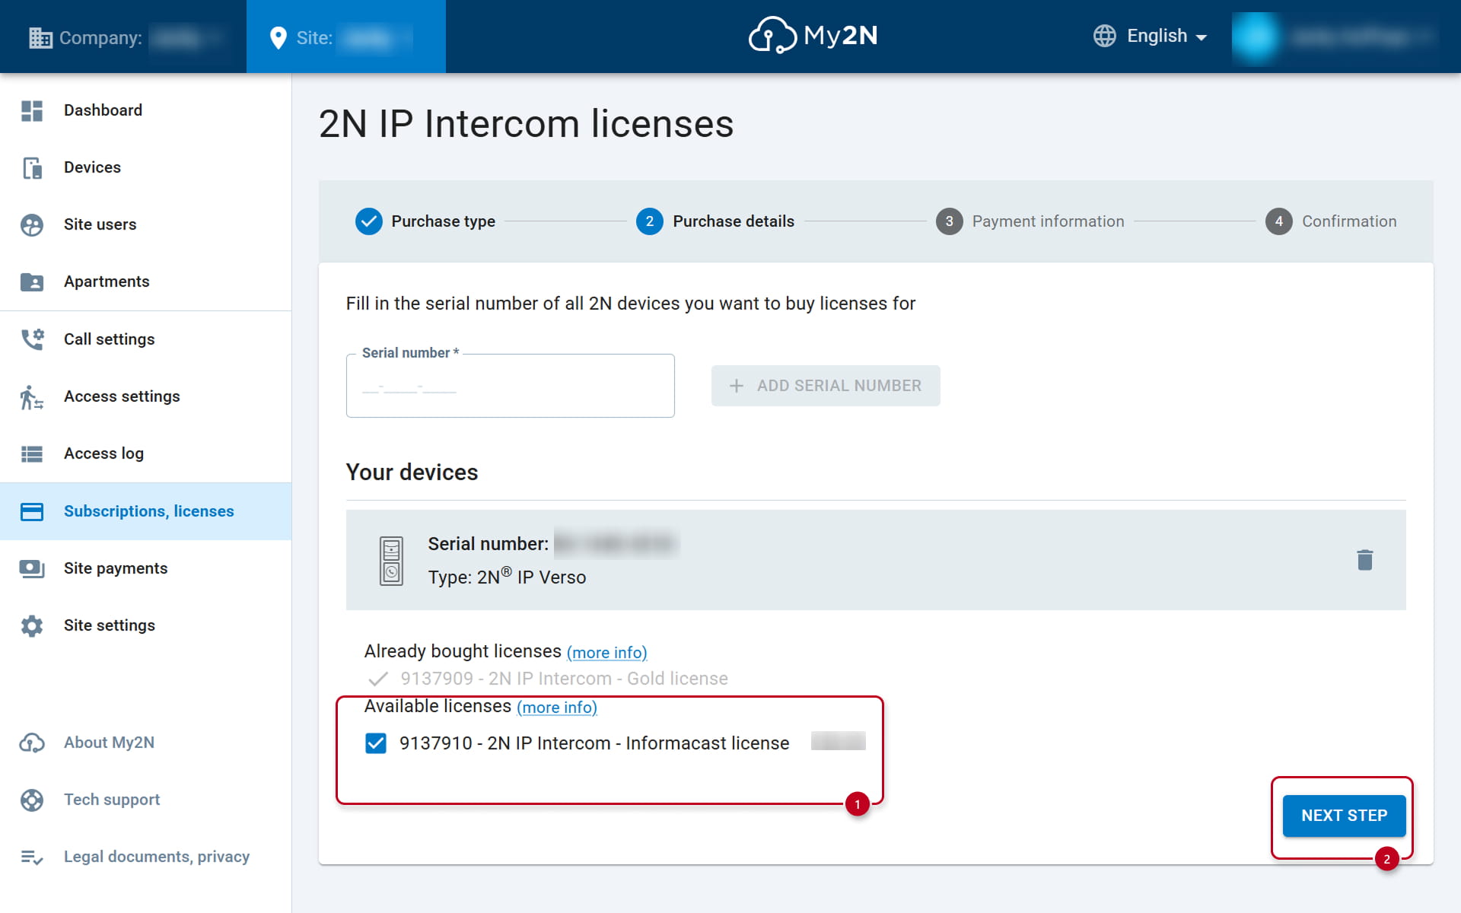Go back to Purchase type step
This screenshot has height=913, width=1461.
(425, 221)
